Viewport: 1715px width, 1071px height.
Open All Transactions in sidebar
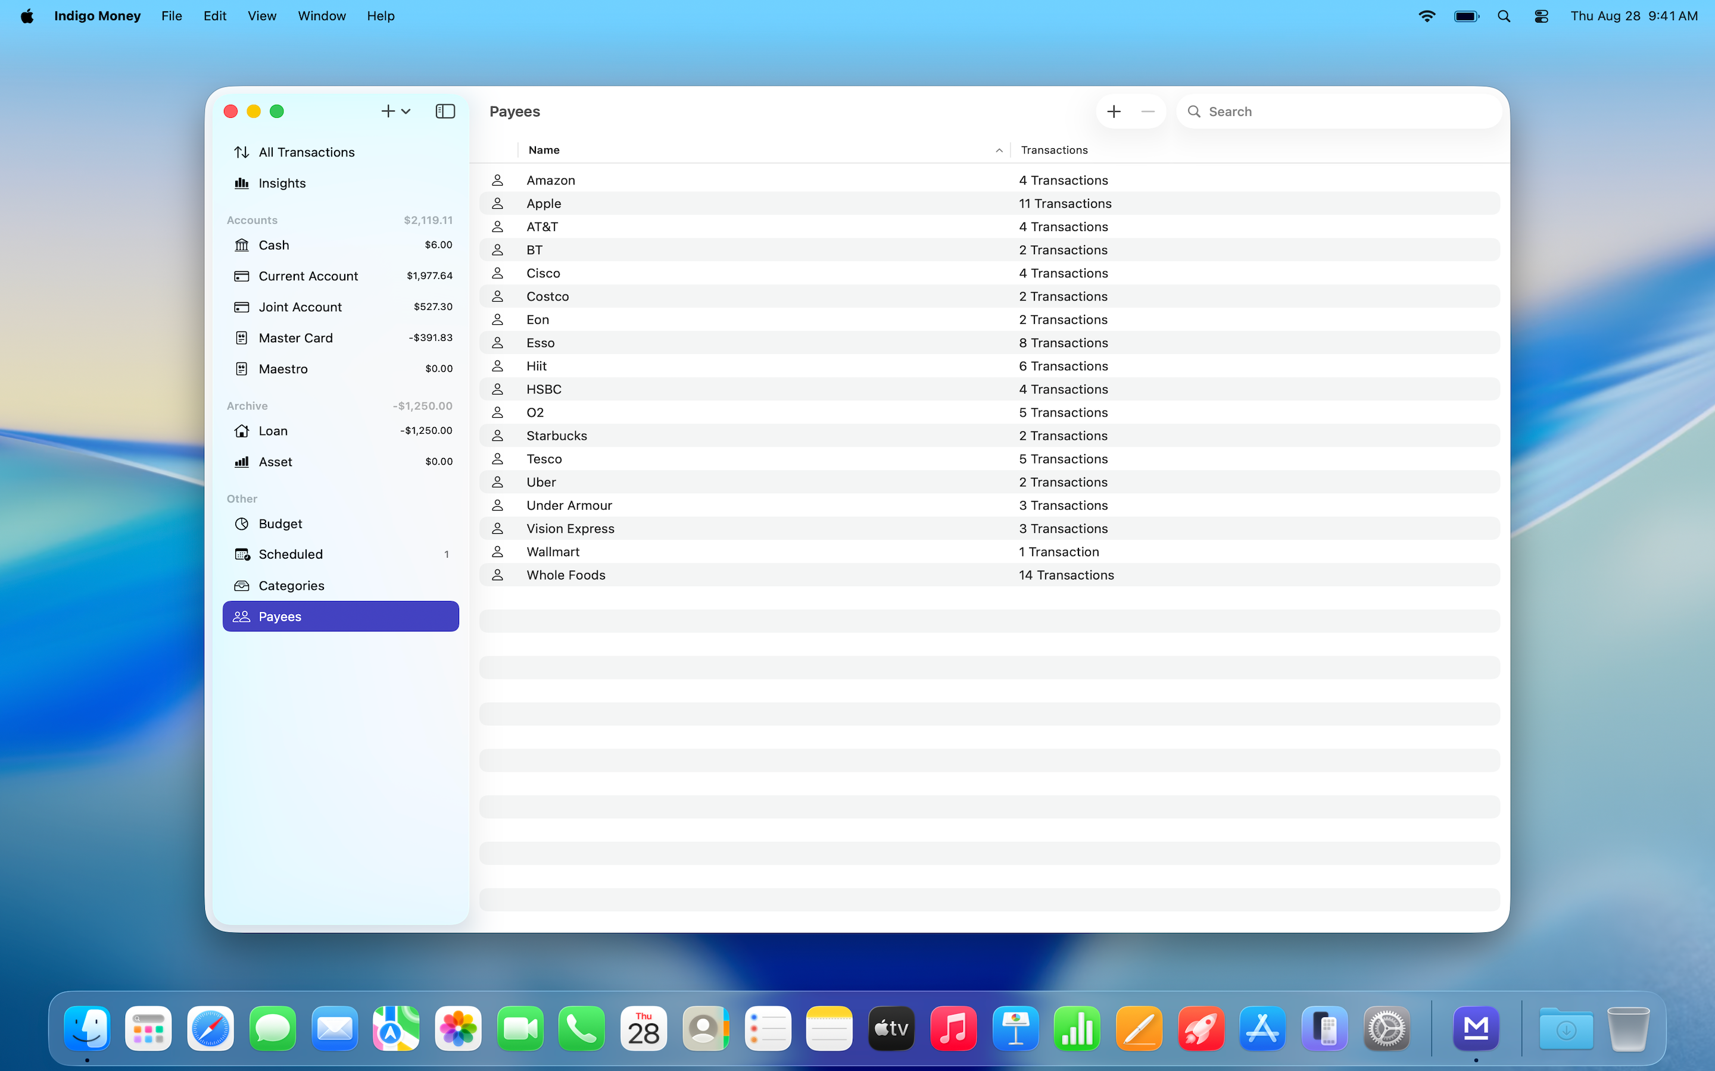click(341, 152)
